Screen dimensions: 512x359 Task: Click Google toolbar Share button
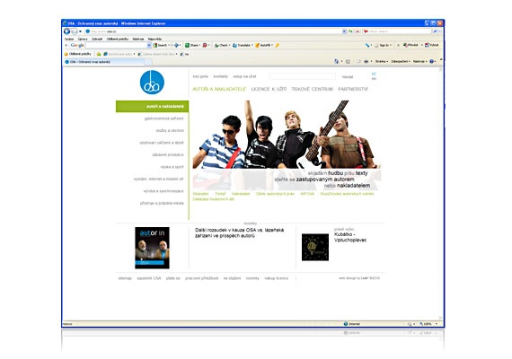(192, 45)
